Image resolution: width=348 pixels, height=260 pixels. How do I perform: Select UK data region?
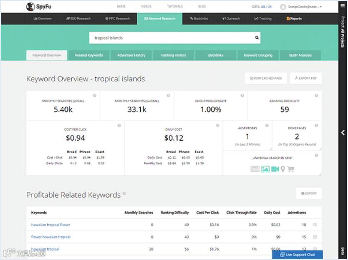click(x=270, y=7)
